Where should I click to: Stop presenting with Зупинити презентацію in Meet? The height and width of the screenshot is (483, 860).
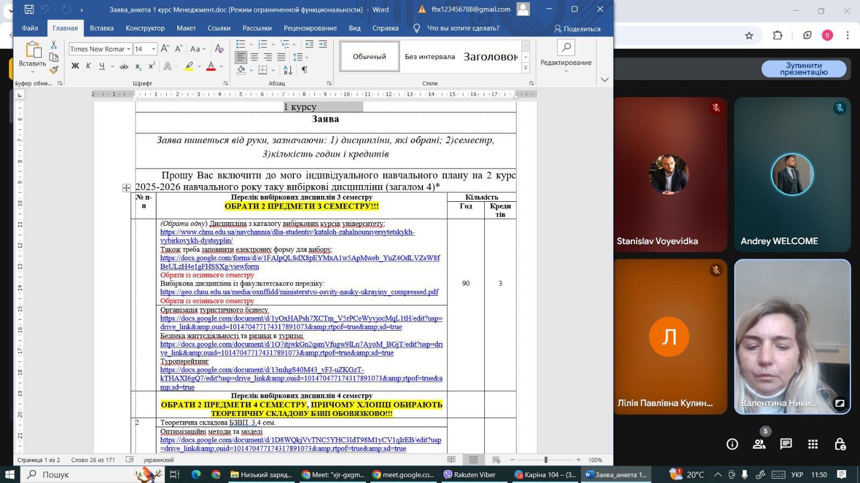(x=804, y=69)
